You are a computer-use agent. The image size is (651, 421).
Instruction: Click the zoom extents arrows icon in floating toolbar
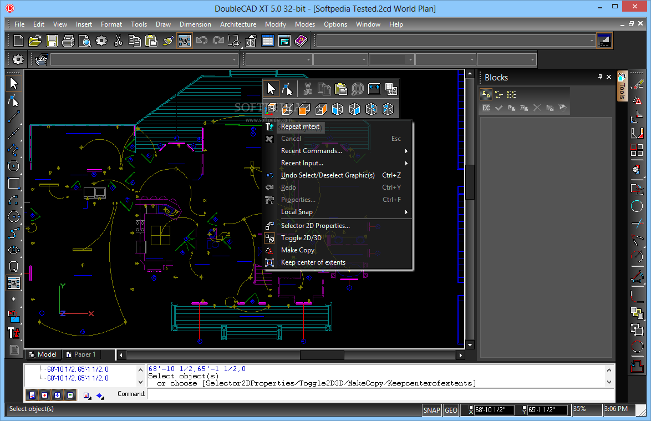[374, 89]
